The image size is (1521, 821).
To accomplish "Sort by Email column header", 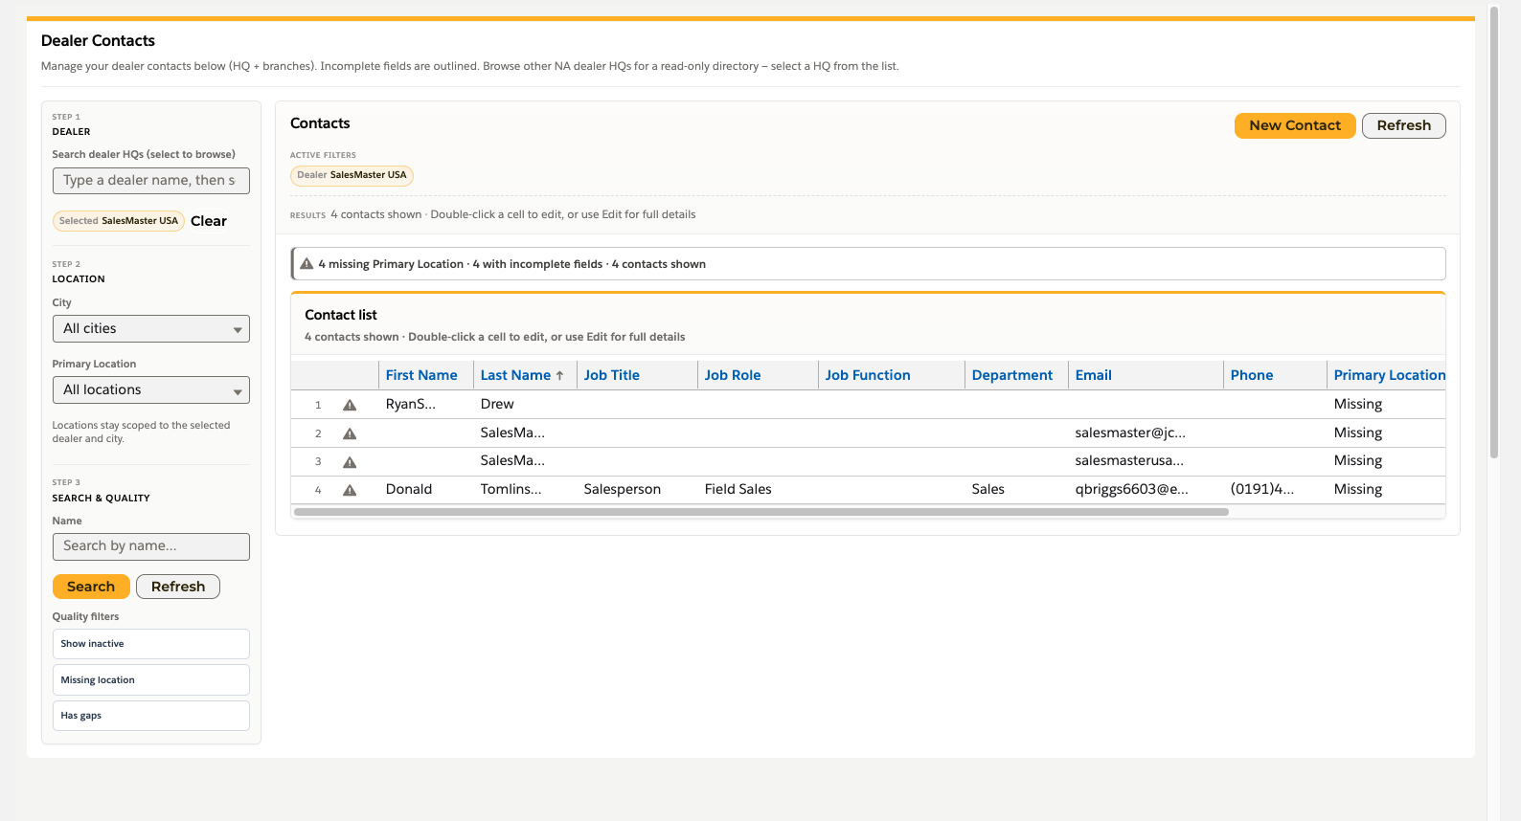I will [1094, 375].
